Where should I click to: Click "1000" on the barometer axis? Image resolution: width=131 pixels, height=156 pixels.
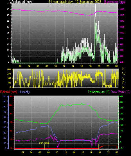pos(122,33)
